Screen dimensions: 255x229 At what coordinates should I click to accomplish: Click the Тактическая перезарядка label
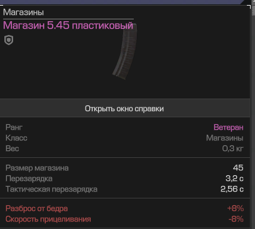point(51,189)
